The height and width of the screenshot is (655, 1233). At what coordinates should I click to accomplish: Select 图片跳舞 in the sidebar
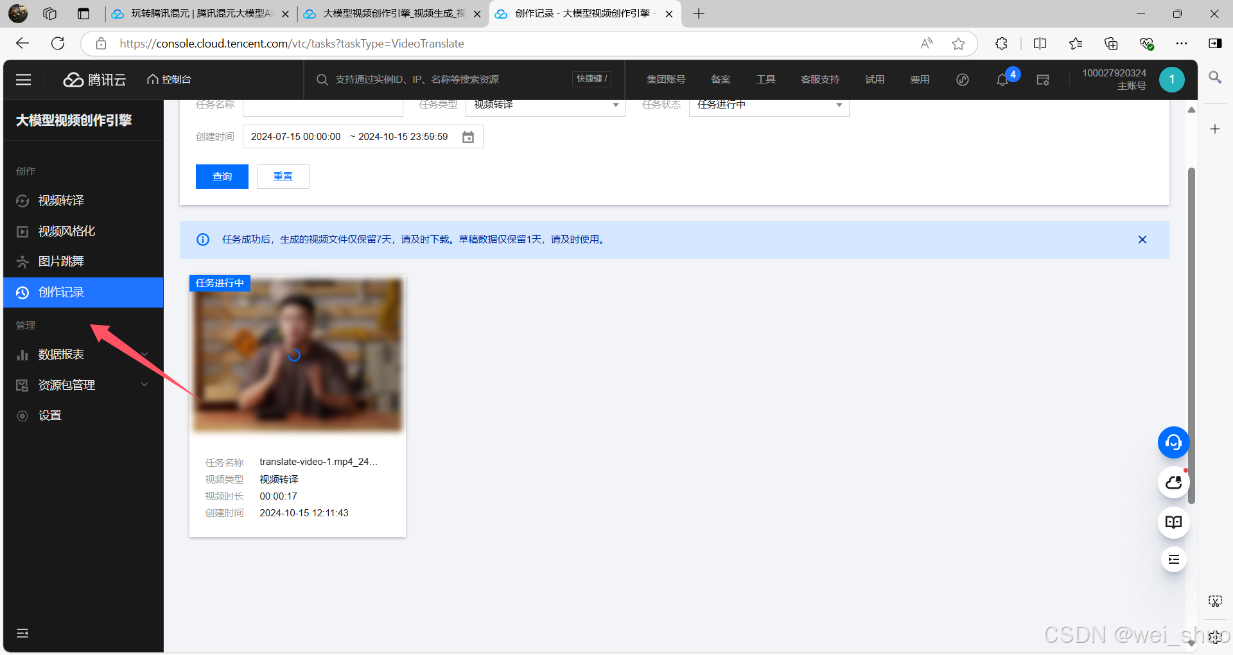coord(61,261)
